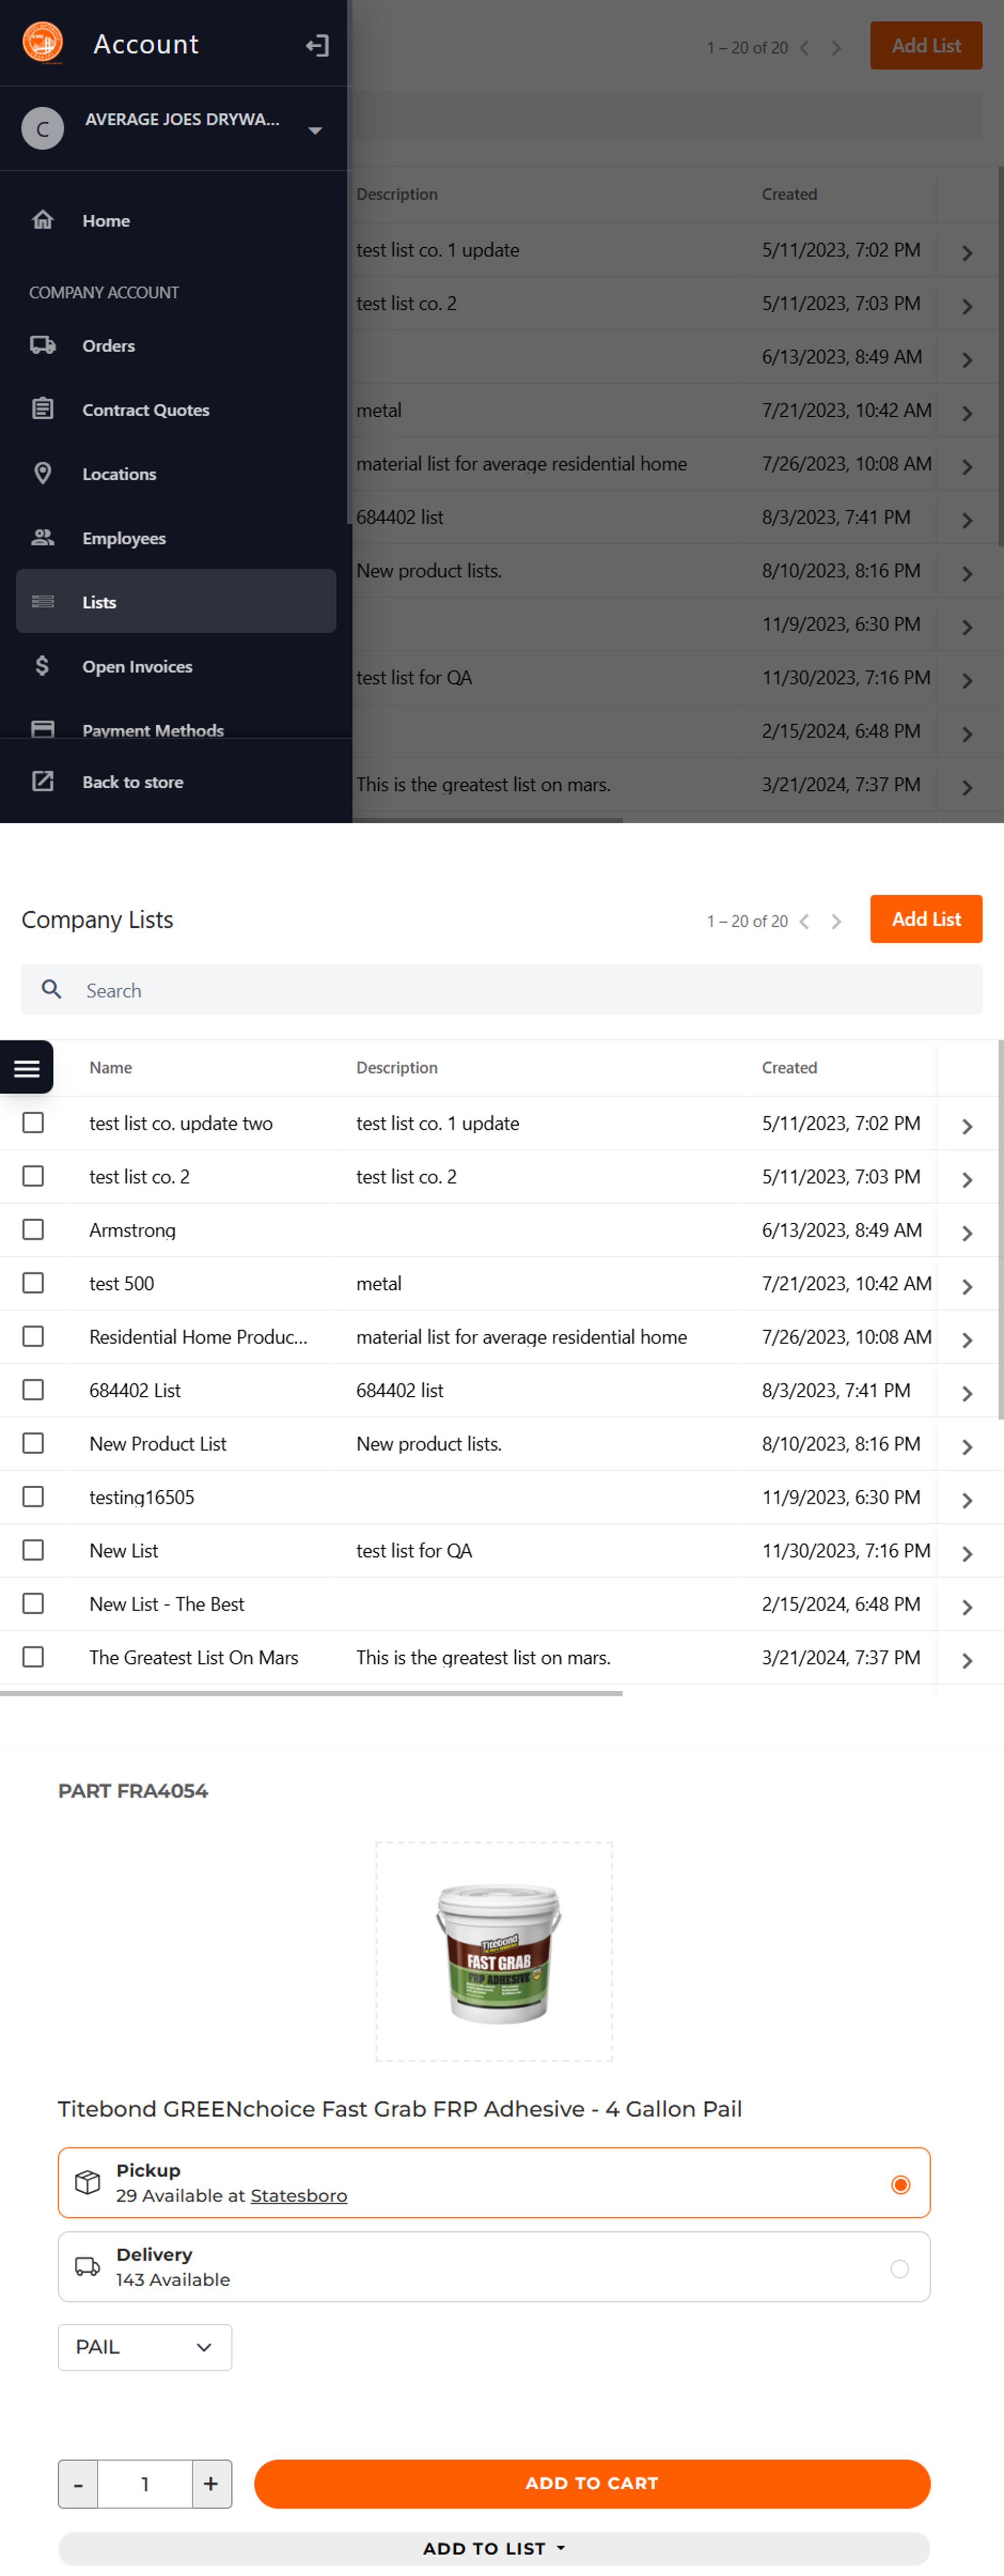Click the Payment Methods card icon

43,728
